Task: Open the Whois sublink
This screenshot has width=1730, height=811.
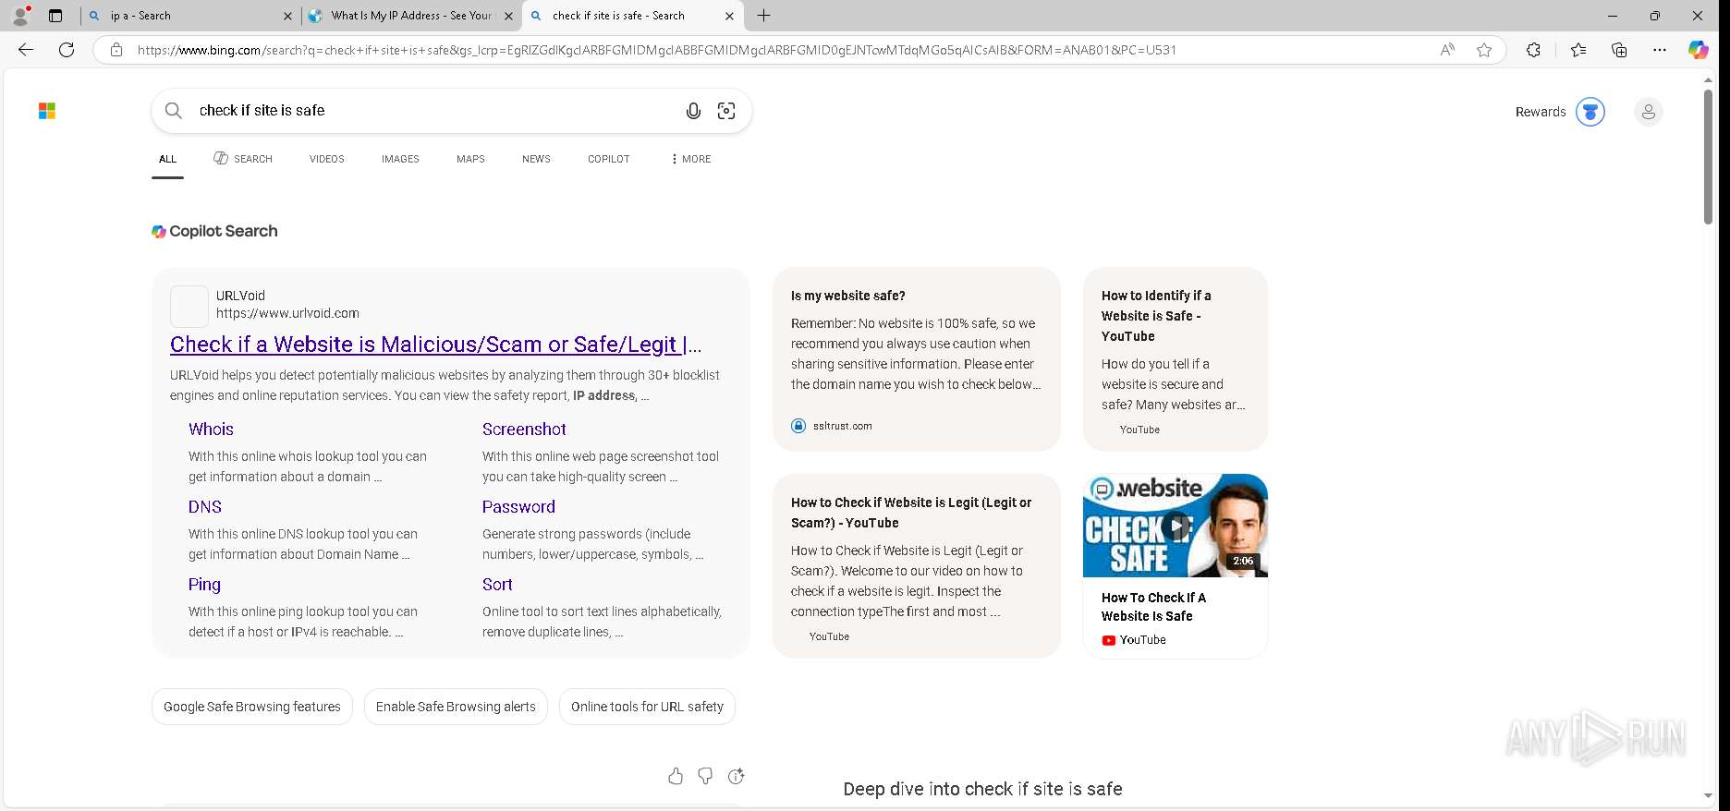Action: click(x=211, y=429)
